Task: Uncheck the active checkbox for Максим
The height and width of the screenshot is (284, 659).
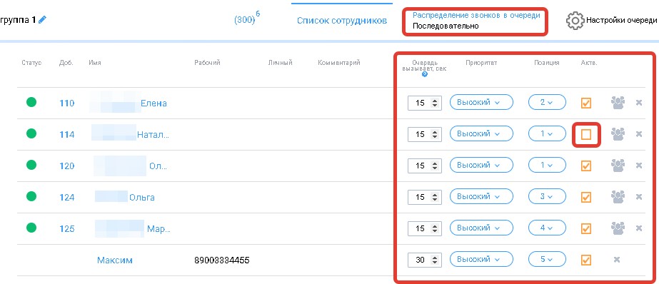Action: (x=586, y=260)
